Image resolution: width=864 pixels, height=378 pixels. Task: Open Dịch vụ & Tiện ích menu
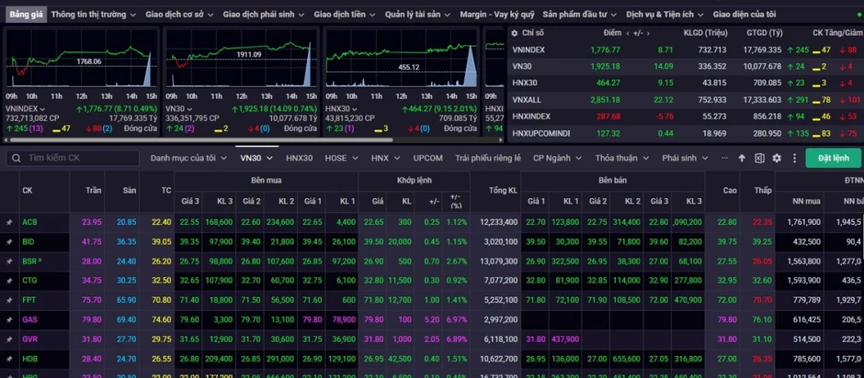point(665,15)
